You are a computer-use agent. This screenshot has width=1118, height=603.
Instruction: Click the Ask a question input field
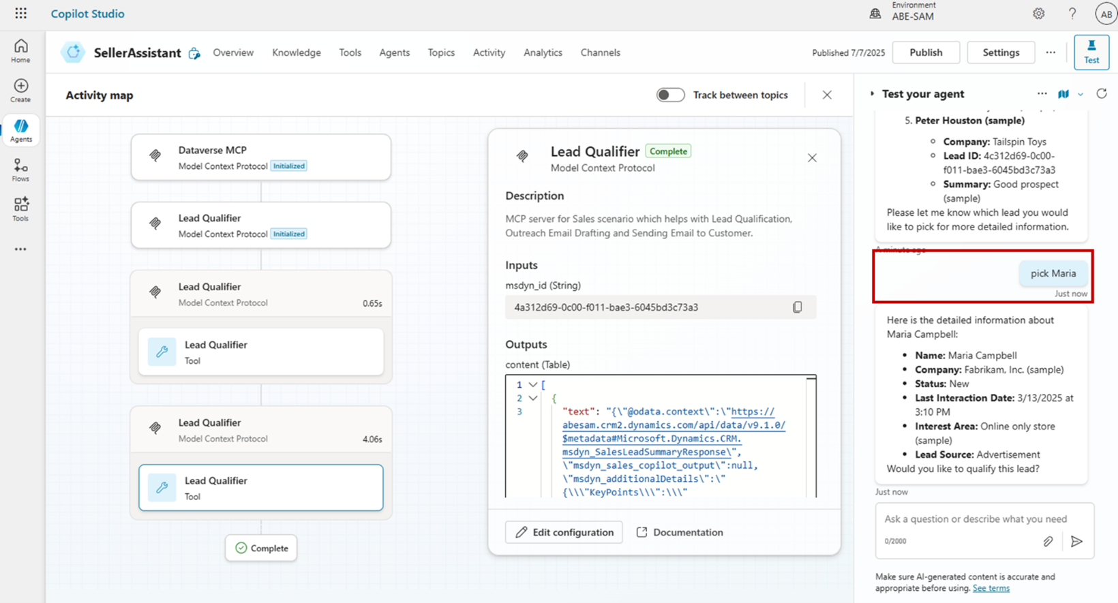click(975, 519)
